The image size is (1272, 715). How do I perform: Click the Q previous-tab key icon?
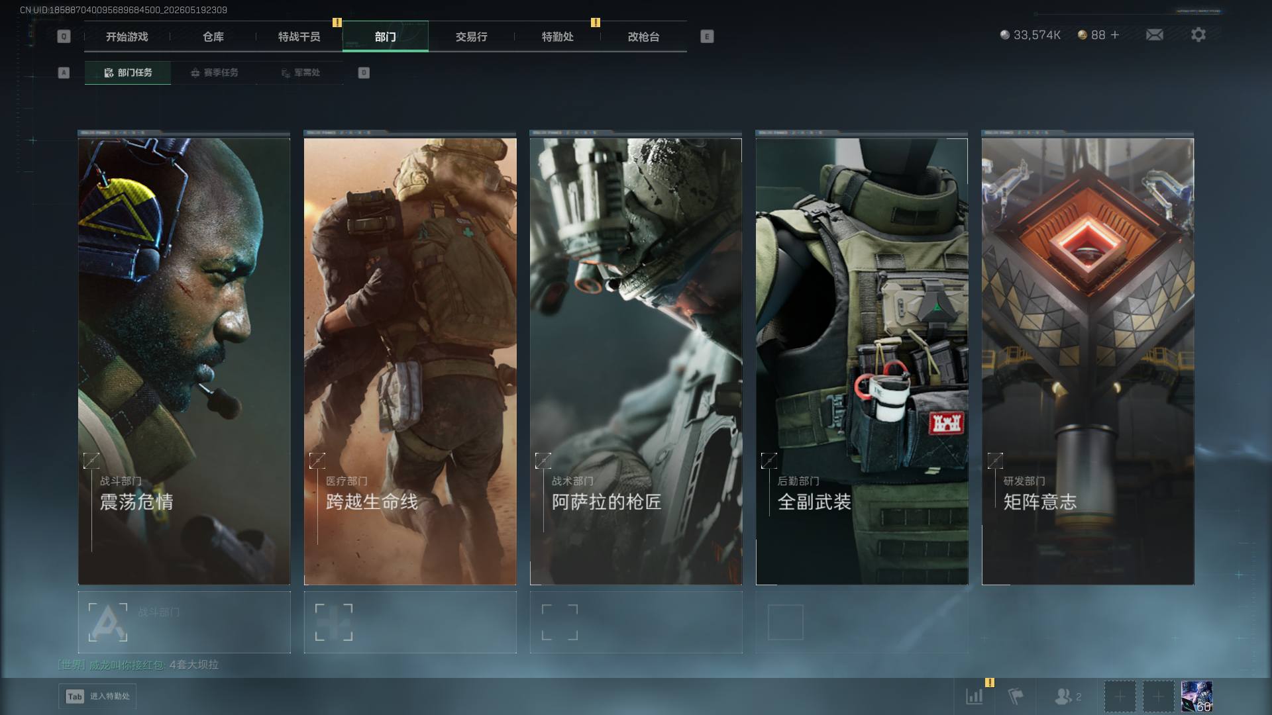point(64,36)
